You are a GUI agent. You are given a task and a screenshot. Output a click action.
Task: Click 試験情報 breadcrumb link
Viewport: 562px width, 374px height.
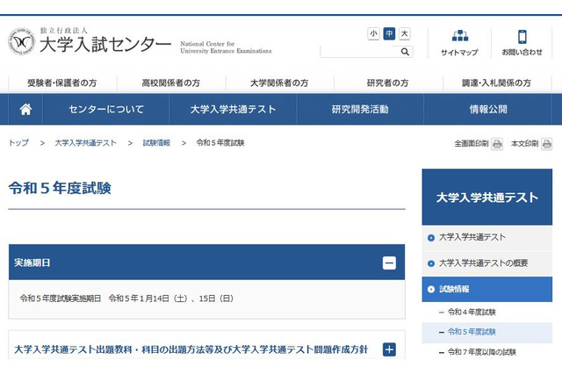[156, 142]
